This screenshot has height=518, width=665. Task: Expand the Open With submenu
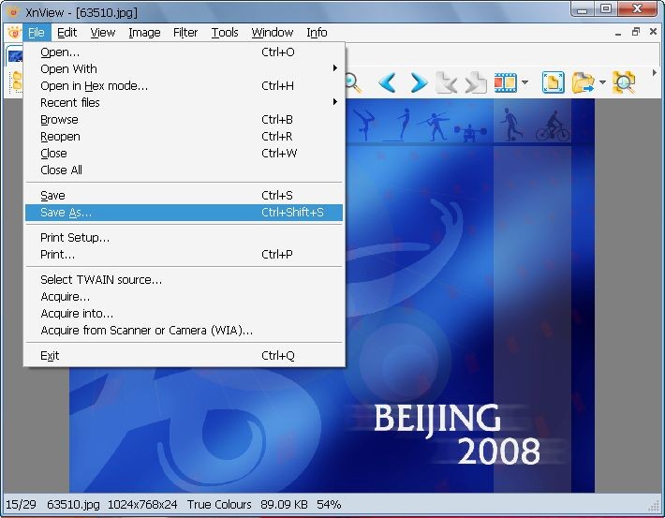(x=184, y=68)
